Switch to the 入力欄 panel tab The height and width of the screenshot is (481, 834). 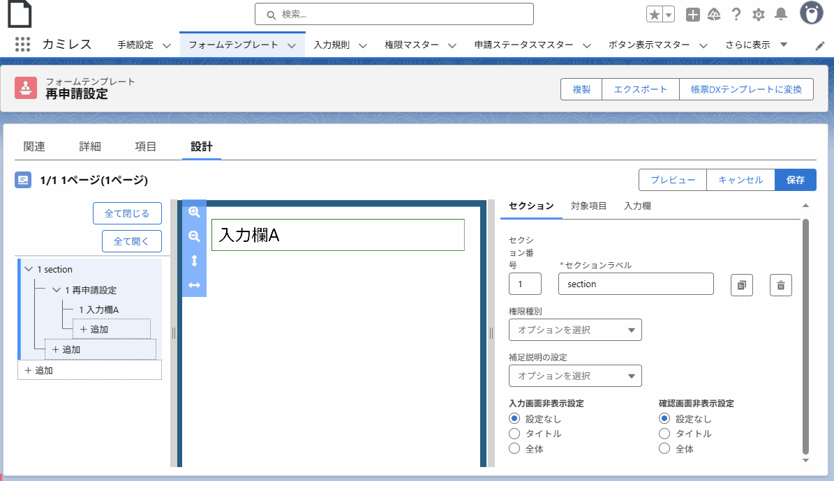(637, 206)
